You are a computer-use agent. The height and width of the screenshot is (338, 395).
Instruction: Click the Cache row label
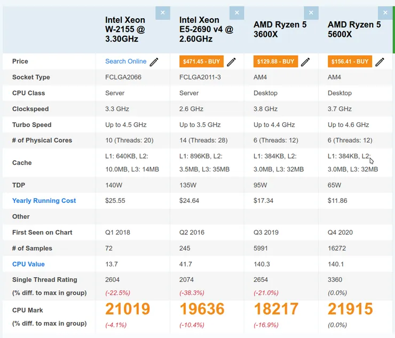[x=22, y=162]
